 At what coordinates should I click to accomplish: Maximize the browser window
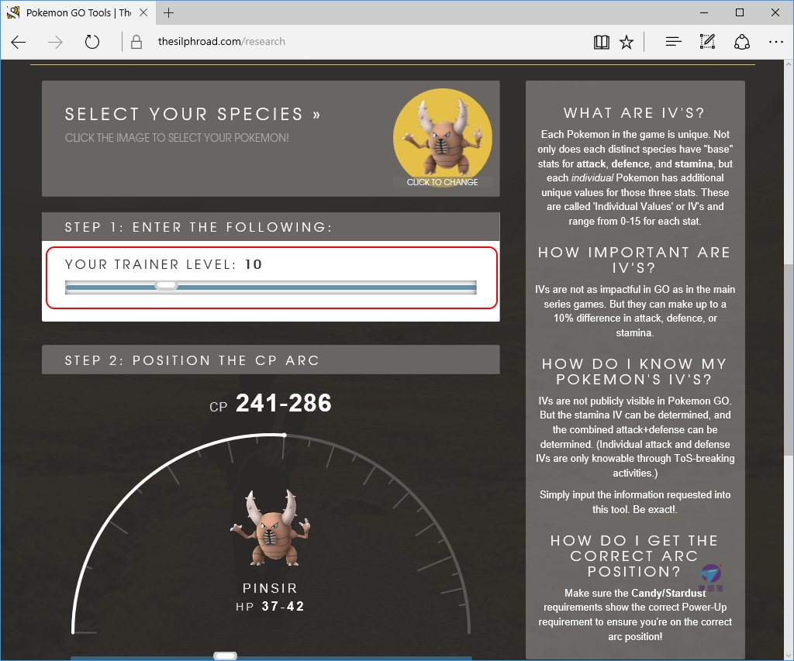click(739, 12)
